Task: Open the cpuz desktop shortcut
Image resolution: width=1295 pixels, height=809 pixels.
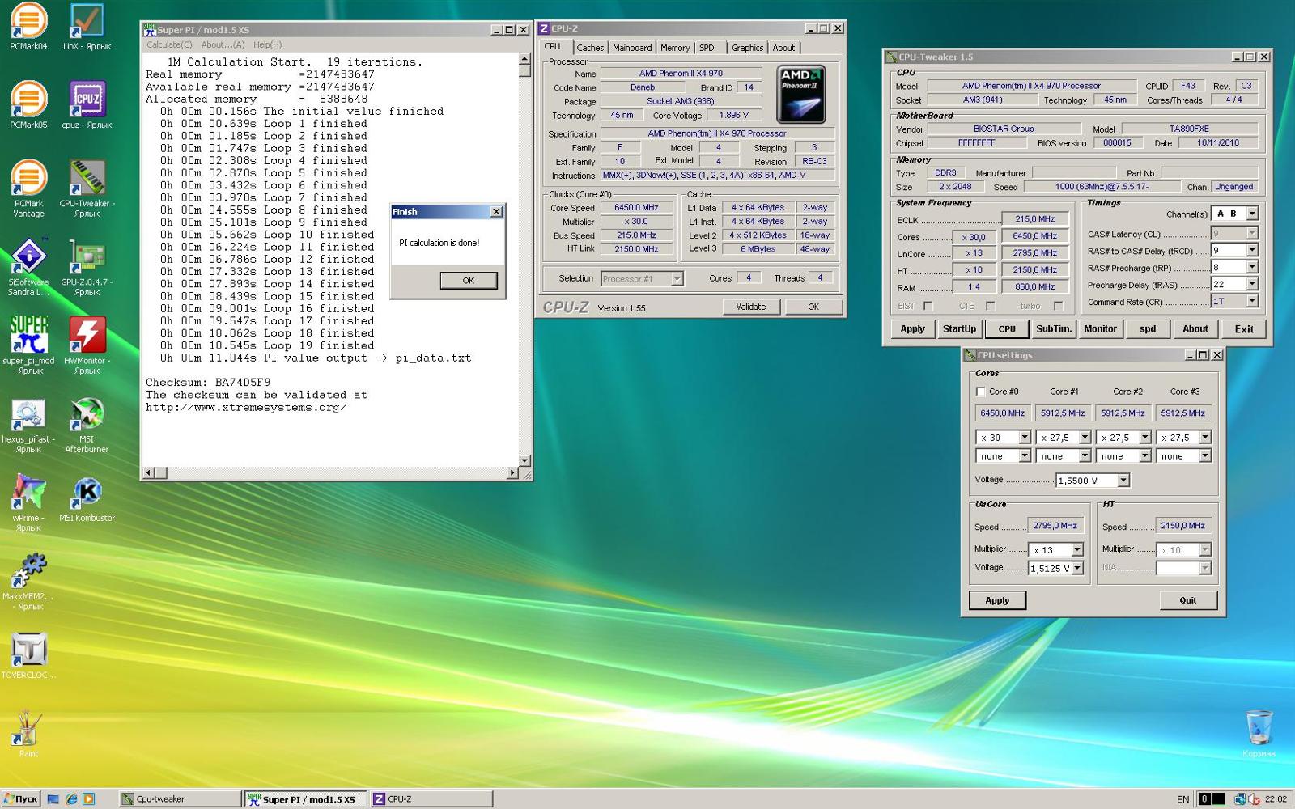Action: coord(87,105)
